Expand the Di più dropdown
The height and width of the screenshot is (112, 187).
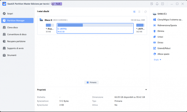[x=157, y=60]
